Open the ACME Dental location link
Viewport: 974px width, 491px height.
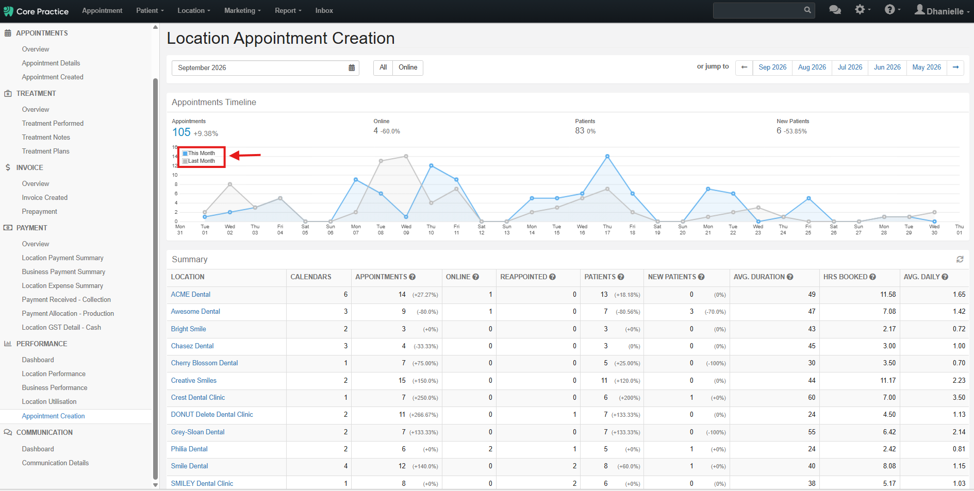(190, 294)
